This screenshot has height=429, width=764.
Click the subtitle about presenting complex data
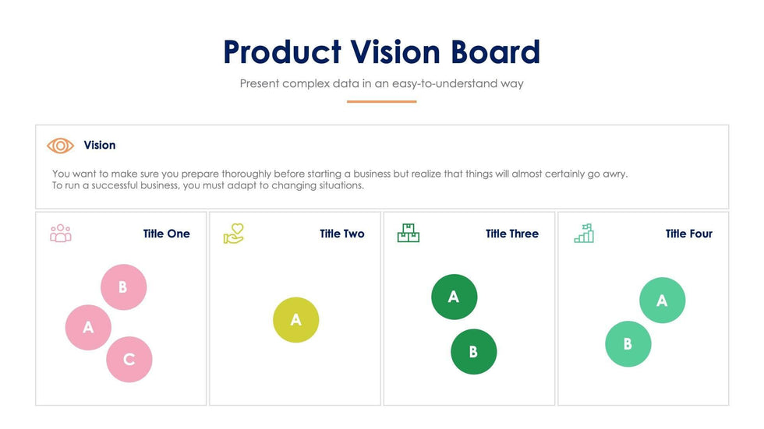[x=381, y=83]
